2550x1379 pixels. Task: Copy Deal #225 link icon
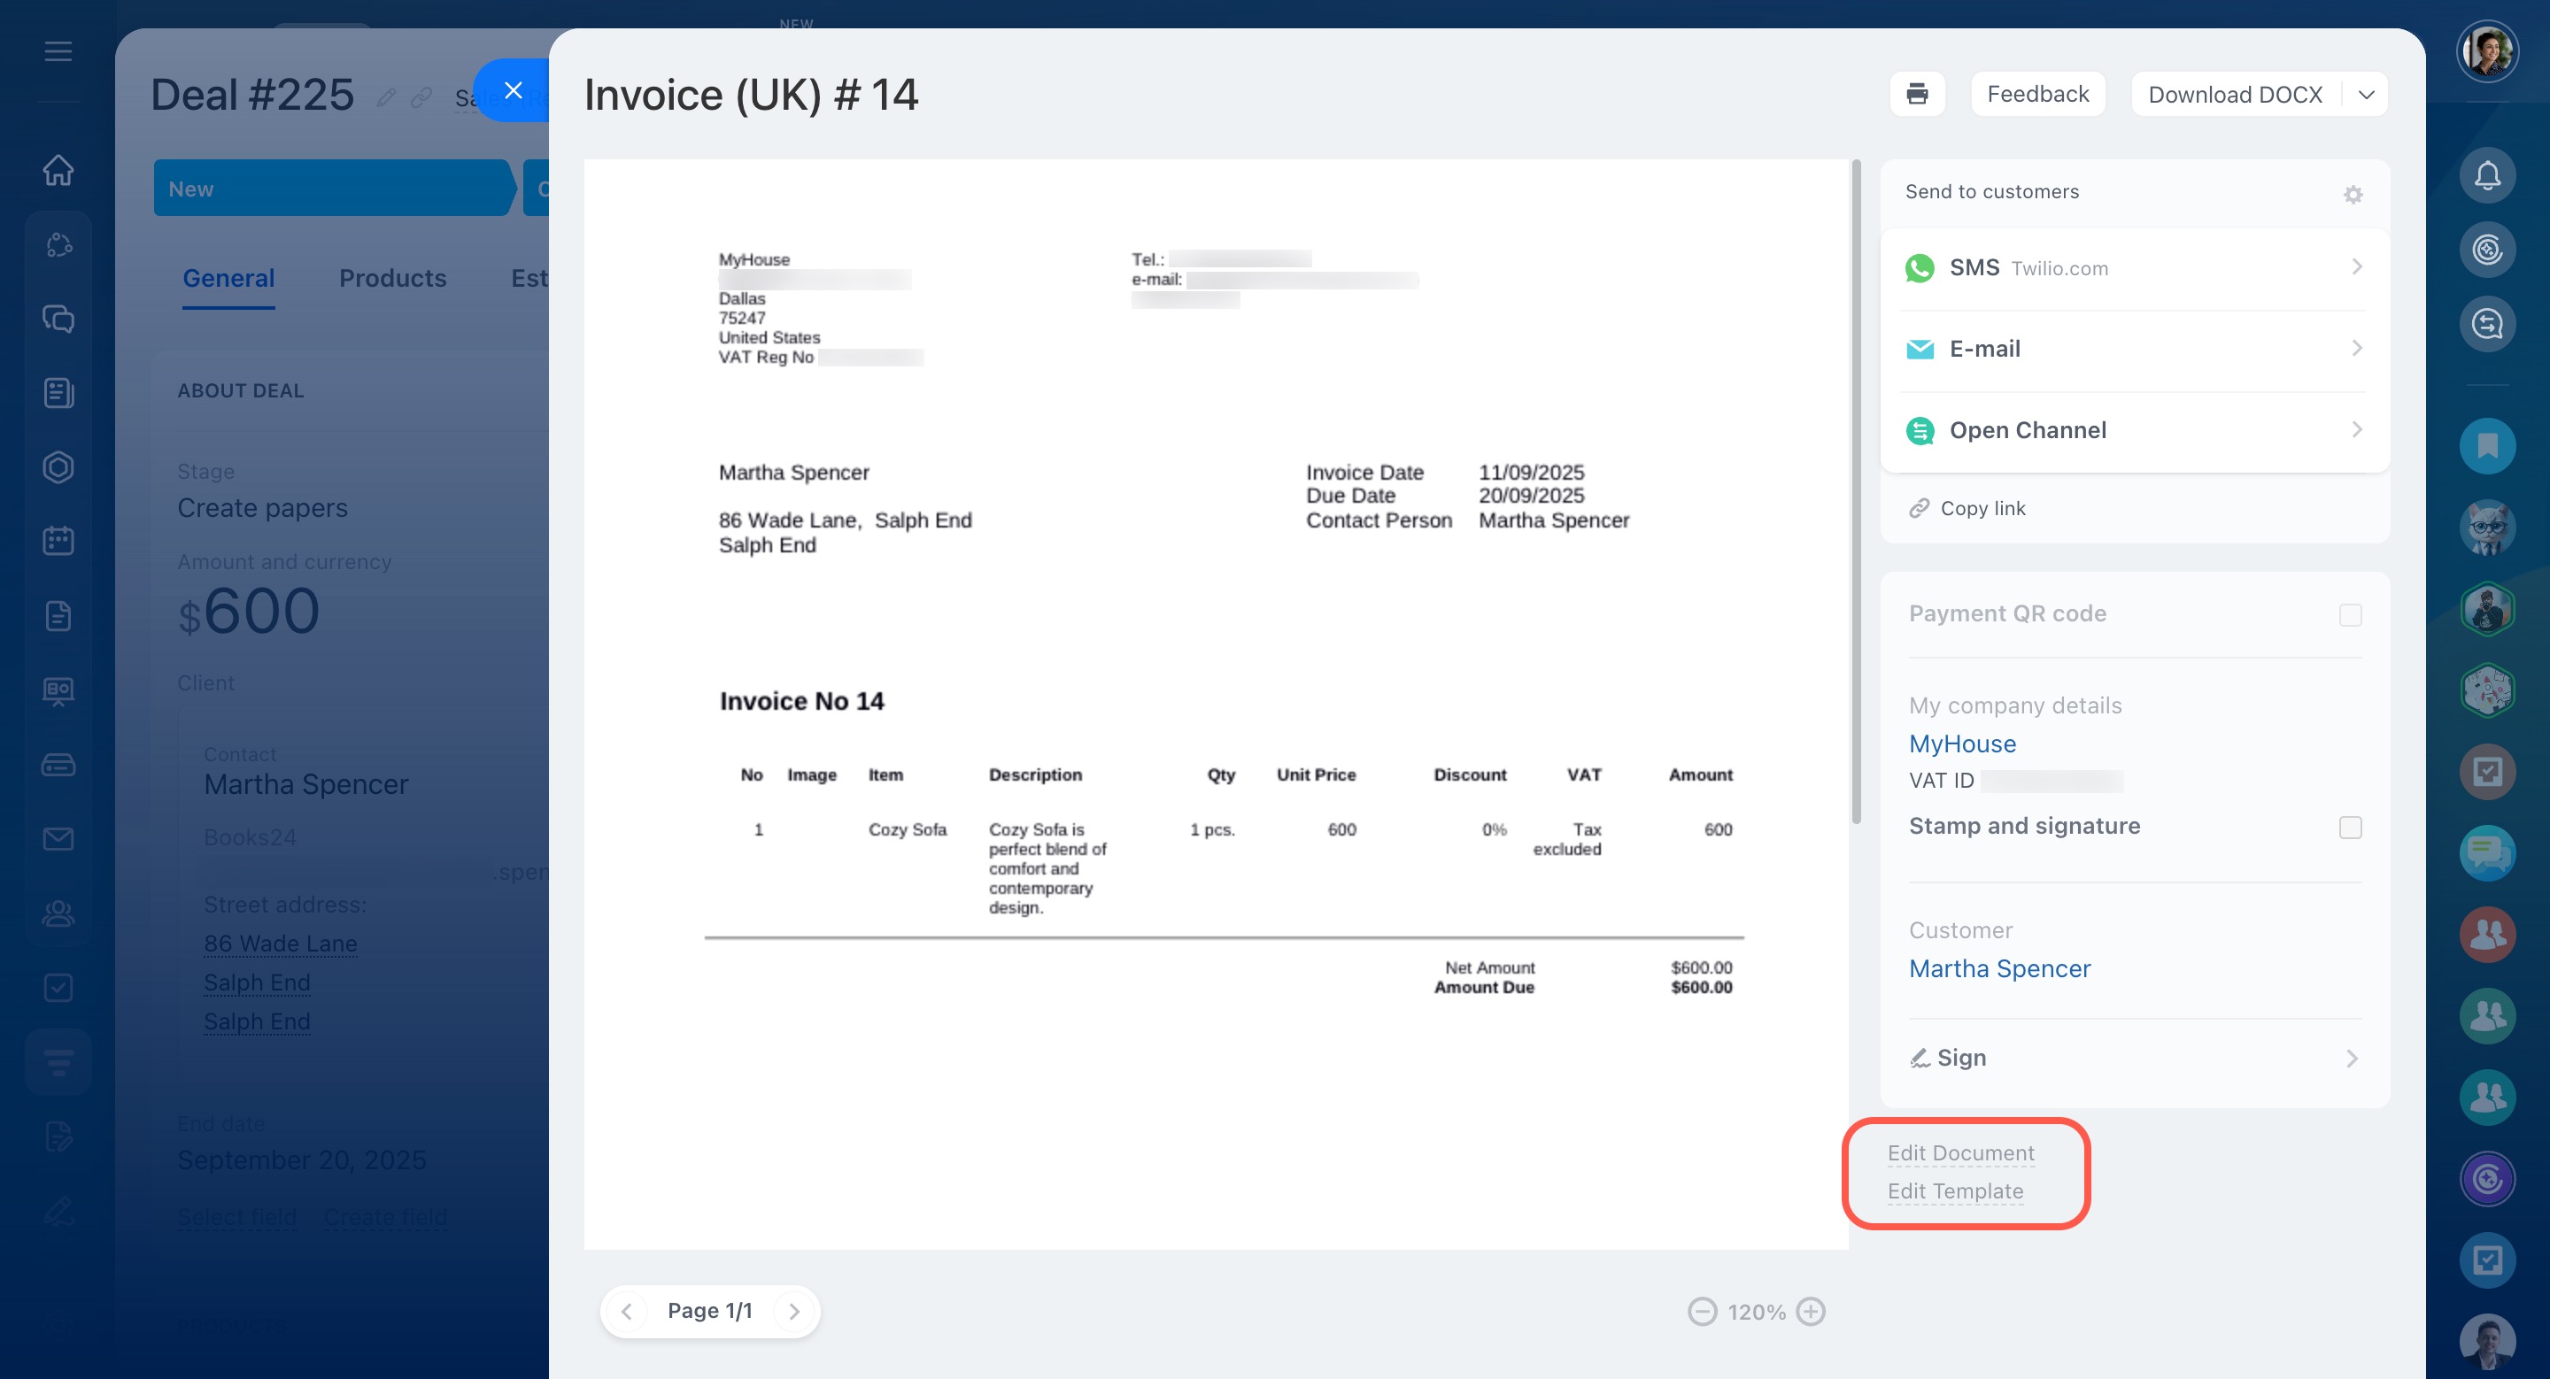coord(421,97)
